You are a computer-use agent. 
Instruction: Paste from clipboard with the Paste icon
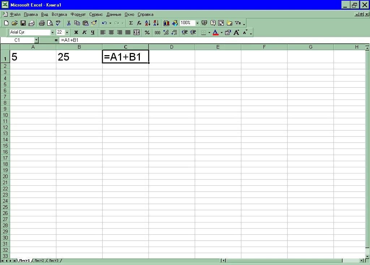point(85,23)
